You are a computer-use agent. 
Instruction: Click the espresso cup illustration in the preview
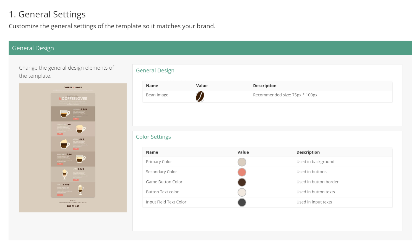pyautogui.click(x=64, y=114)
